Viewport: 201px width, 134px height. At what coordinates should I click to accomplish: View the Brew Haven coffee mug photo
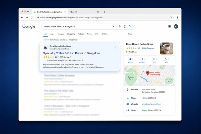pyautogui.click(x=166, y=49)
